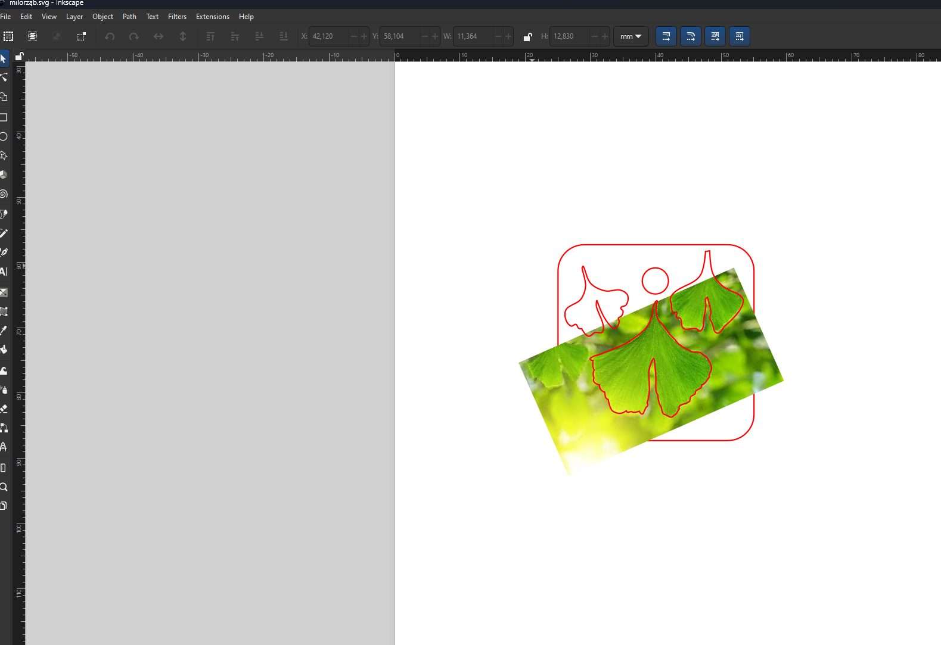
Task: Select the Paint Bucket tool
Action: (4, 350)
